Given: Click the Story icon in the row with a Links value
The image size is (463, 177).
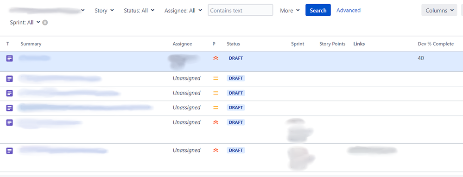Looking at the screenshot, I should [x=10, y=151].
